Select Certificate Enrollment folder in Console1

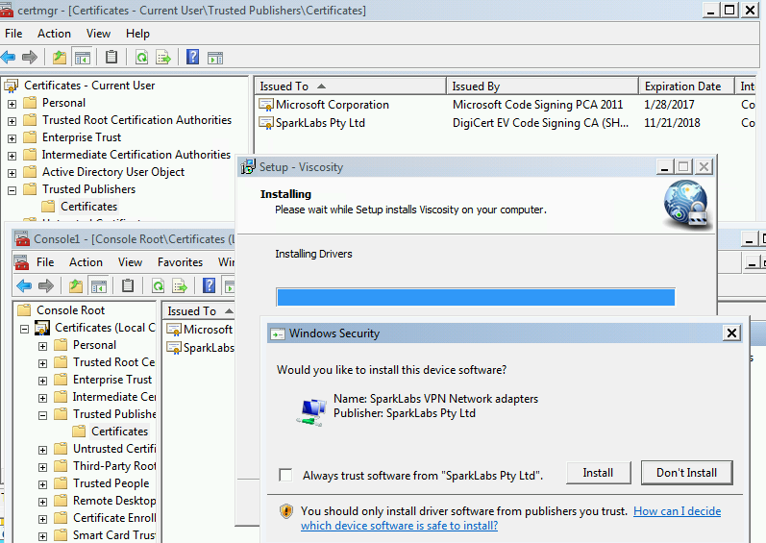pos(113,518)
